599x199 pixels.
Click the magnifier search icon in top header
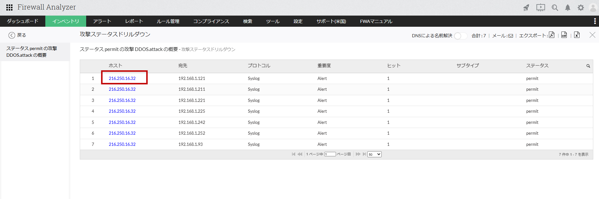[x=555, y=8]
